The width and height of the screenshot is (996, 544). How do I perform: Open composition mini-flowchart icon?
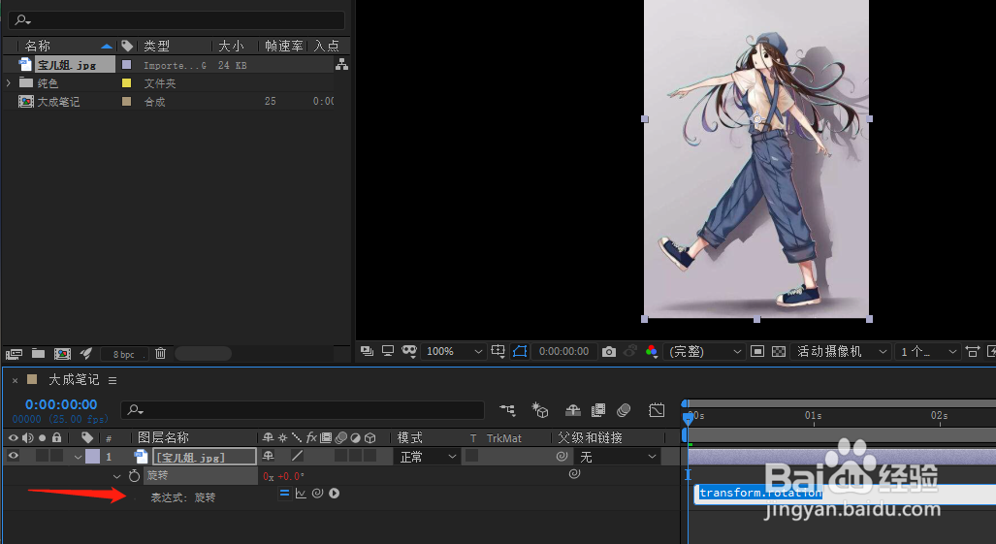(507, 410)
